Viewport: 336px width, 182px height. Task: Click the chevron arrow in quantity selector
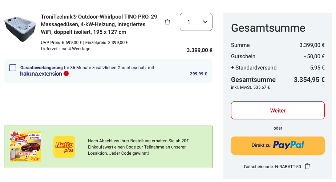(x=205, y=22)
